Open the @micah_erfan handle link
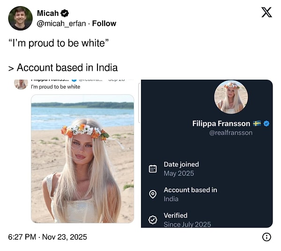The image size is (281, 251). coord(62,23)
